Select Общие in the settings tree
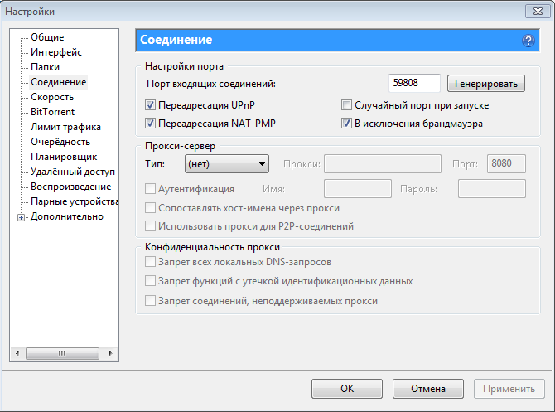This screenshot has height=412, width=555. pos(47,37)
